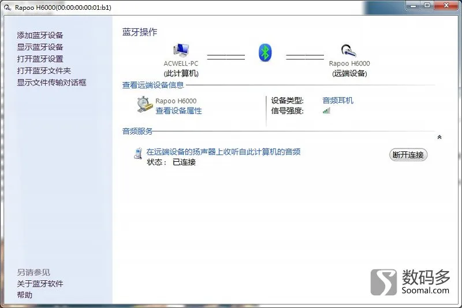Screen dimensions: 462x308
Task: Open 添加蓝牙设备 in sidebar
Action: pos(40,35)
